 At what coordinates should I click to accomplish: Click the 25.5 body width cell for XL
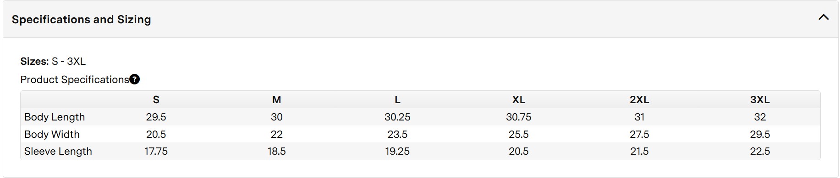coord(518,134)
